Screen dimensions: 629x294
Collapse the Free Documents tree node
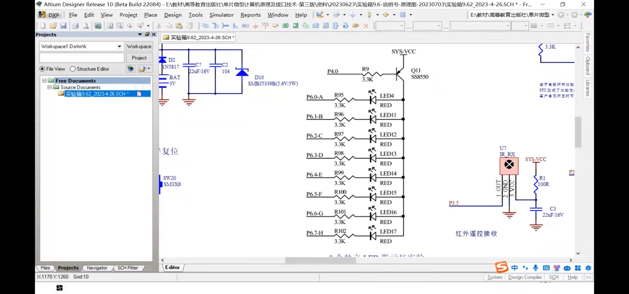pos(44,81)
